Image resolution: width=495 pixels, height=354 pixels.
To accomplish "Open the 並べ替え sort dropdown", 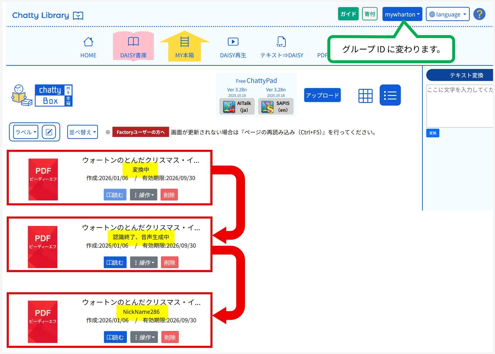I will pyautogui.click(x=82, y=132).
